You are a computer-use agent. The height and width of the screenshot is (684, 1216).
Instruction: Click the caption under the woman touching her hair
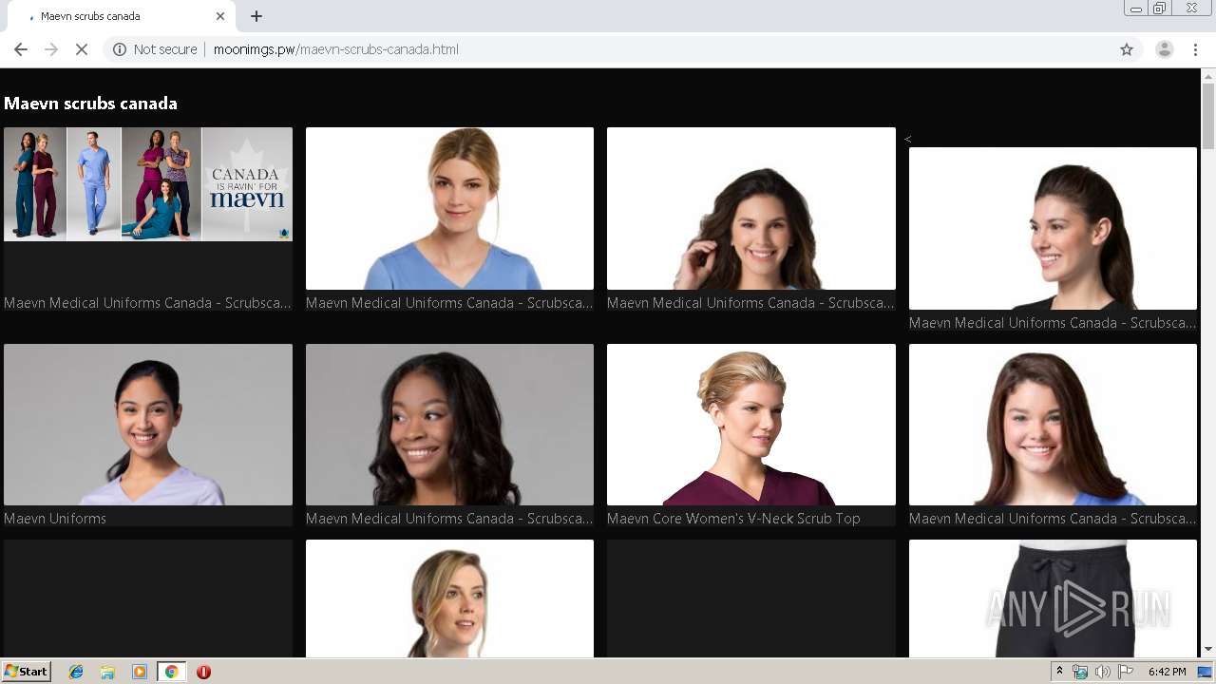pyautogui.click(x=750, y=303)
